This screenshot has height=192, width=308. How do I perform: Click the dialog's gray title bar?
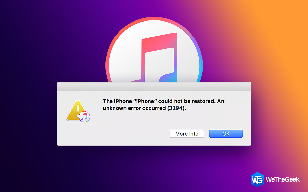154,87
